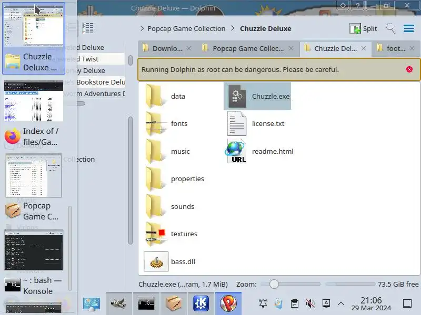Close the Popcap Game Collec... tab

coord(291,48)
